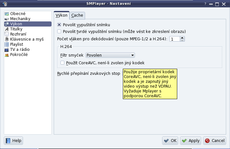Screen dimensions: 230x149
Task: Select the Klávesnice a myš label
Action: point(27,39)
